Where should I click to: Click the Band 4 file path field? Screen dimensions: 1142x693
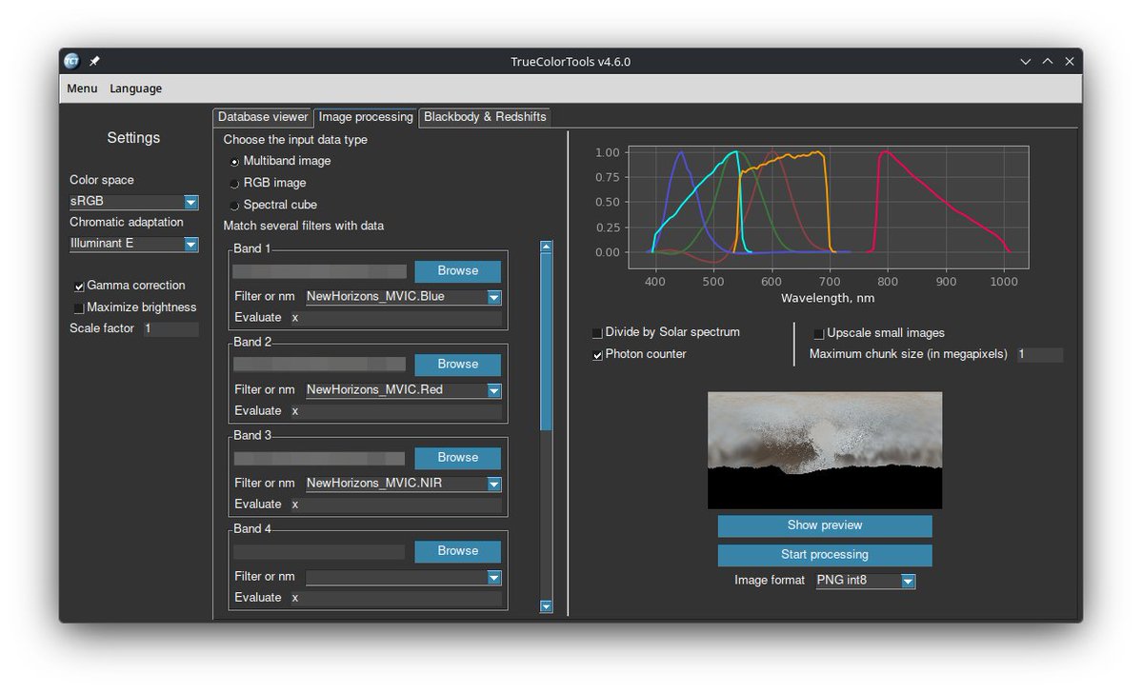(x=319, y=552)
